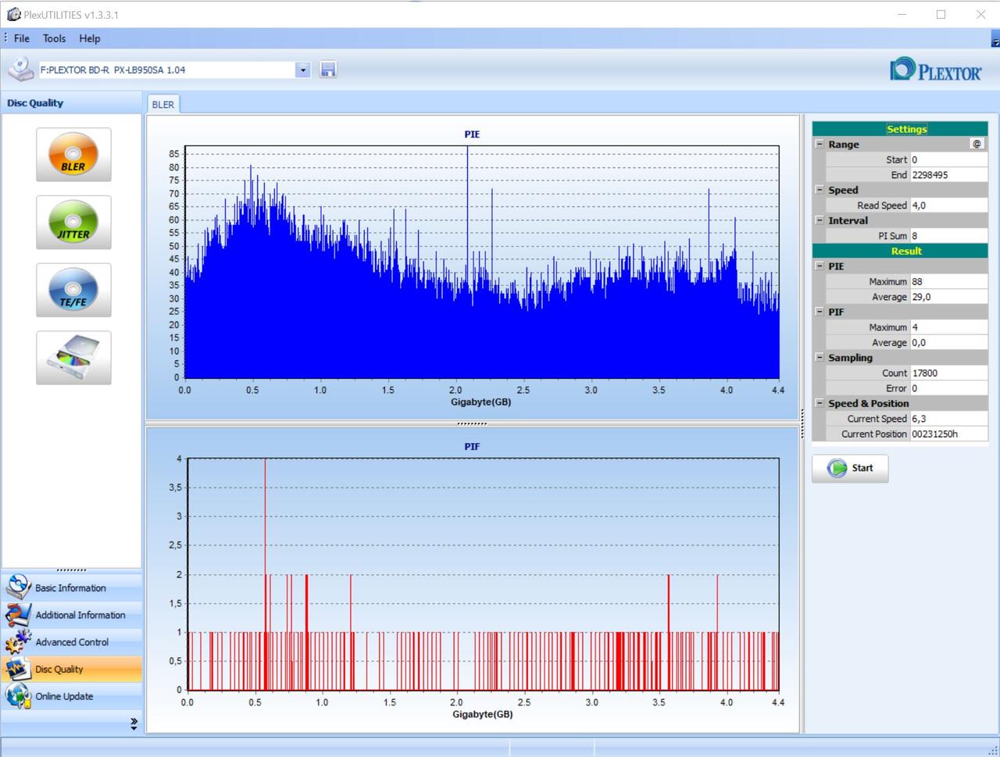This screenshot has width=1000, height=757.
Task: Choose the TE/FE test icon
Action: click(x=73, y=291)
